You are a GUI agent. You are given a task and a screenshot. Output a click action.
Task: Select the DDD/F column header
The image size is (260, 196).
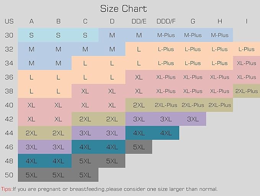166,22
